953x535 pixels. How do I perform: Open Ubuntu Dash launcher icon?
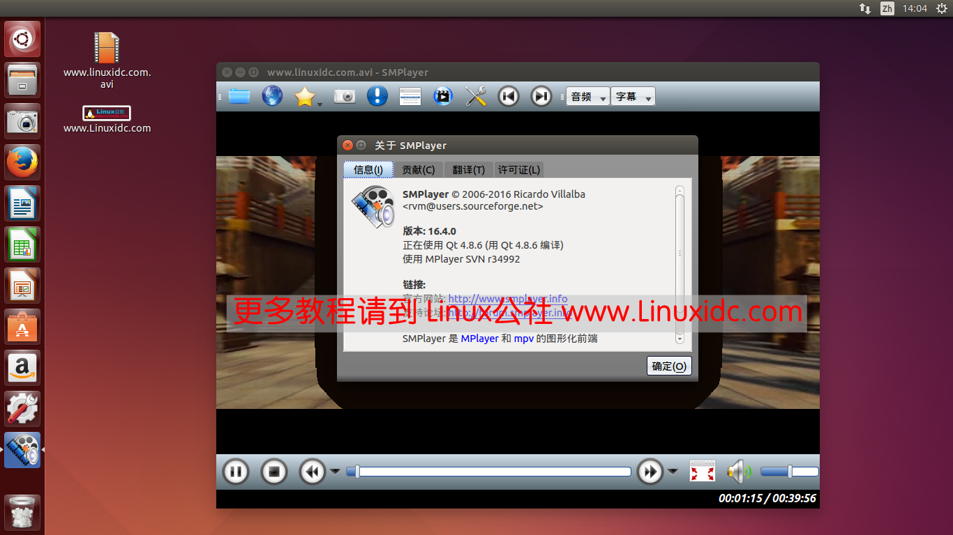click(x=22, y=39)
